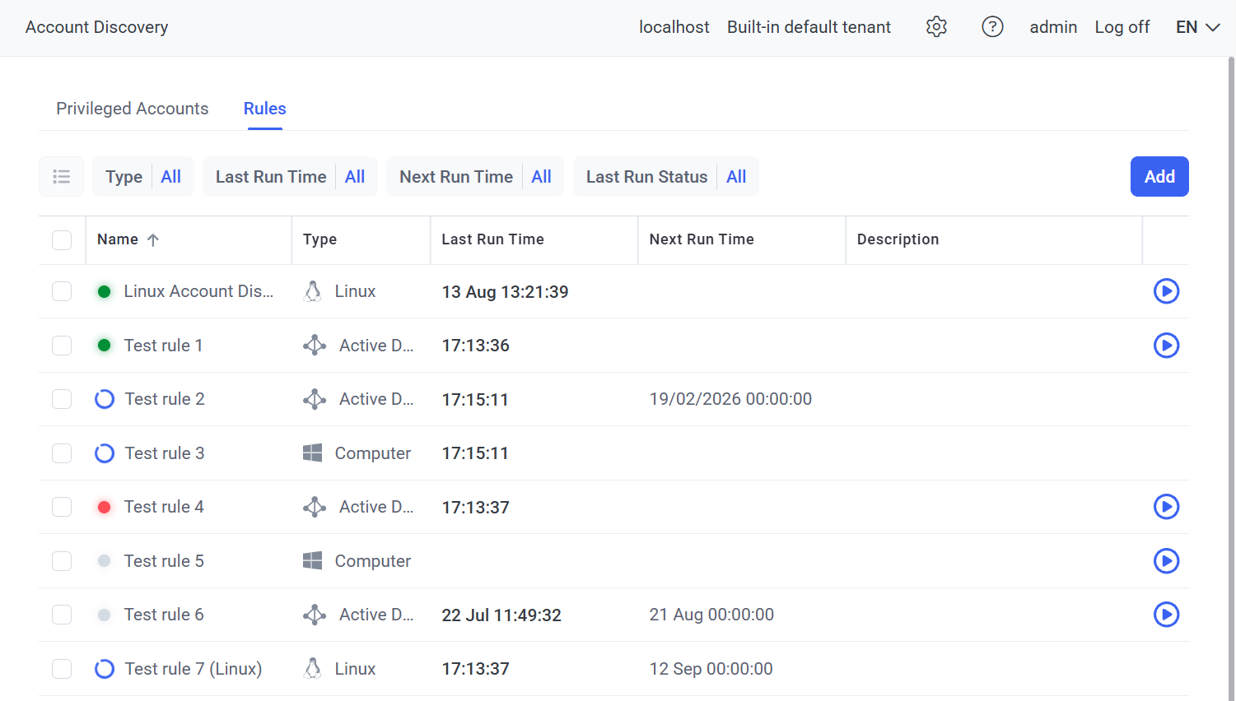Click the Log off link

(x=1122, y=27)
